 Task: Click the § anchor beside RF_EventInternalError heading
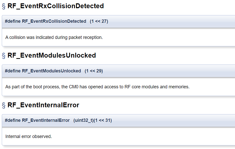coord(4,105)
